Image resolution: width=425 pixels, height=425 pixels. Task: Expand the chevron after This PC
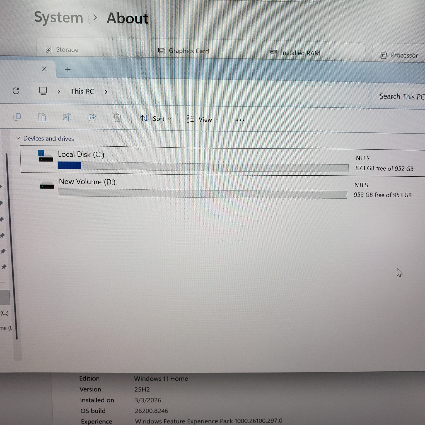coord(106,92)
